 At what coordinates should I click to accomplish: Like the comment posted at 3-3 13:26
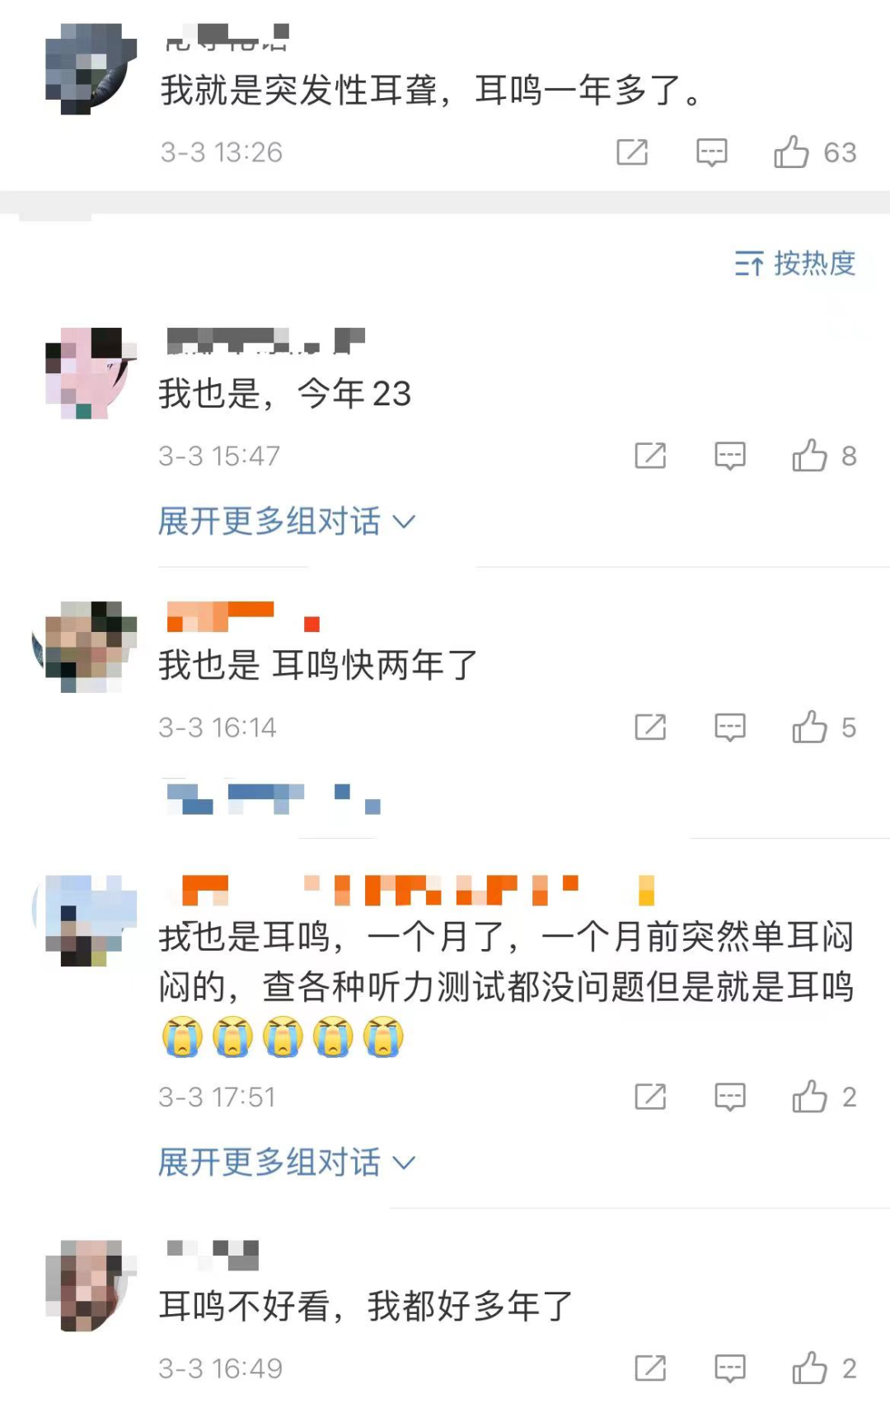click(814, 152)
